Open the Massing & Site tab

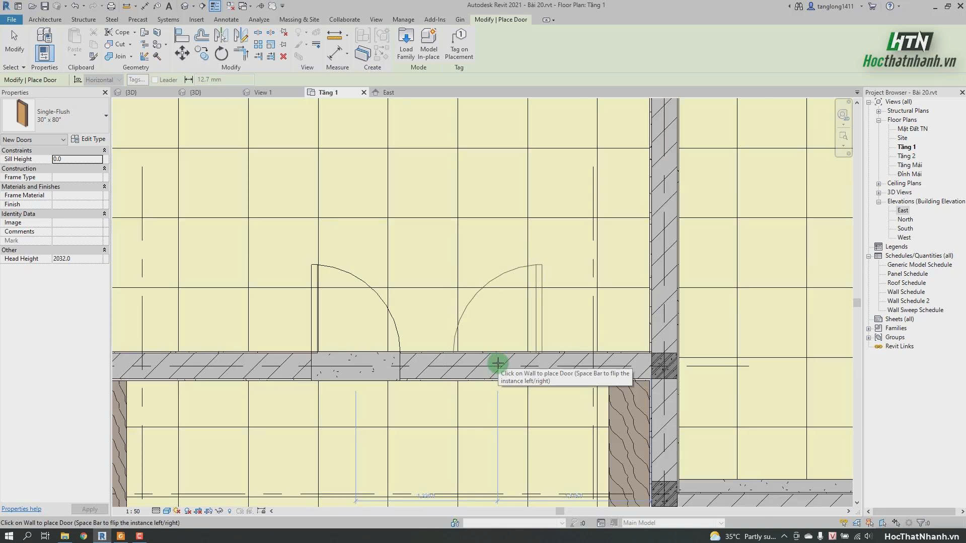click(x=299, y=20)
